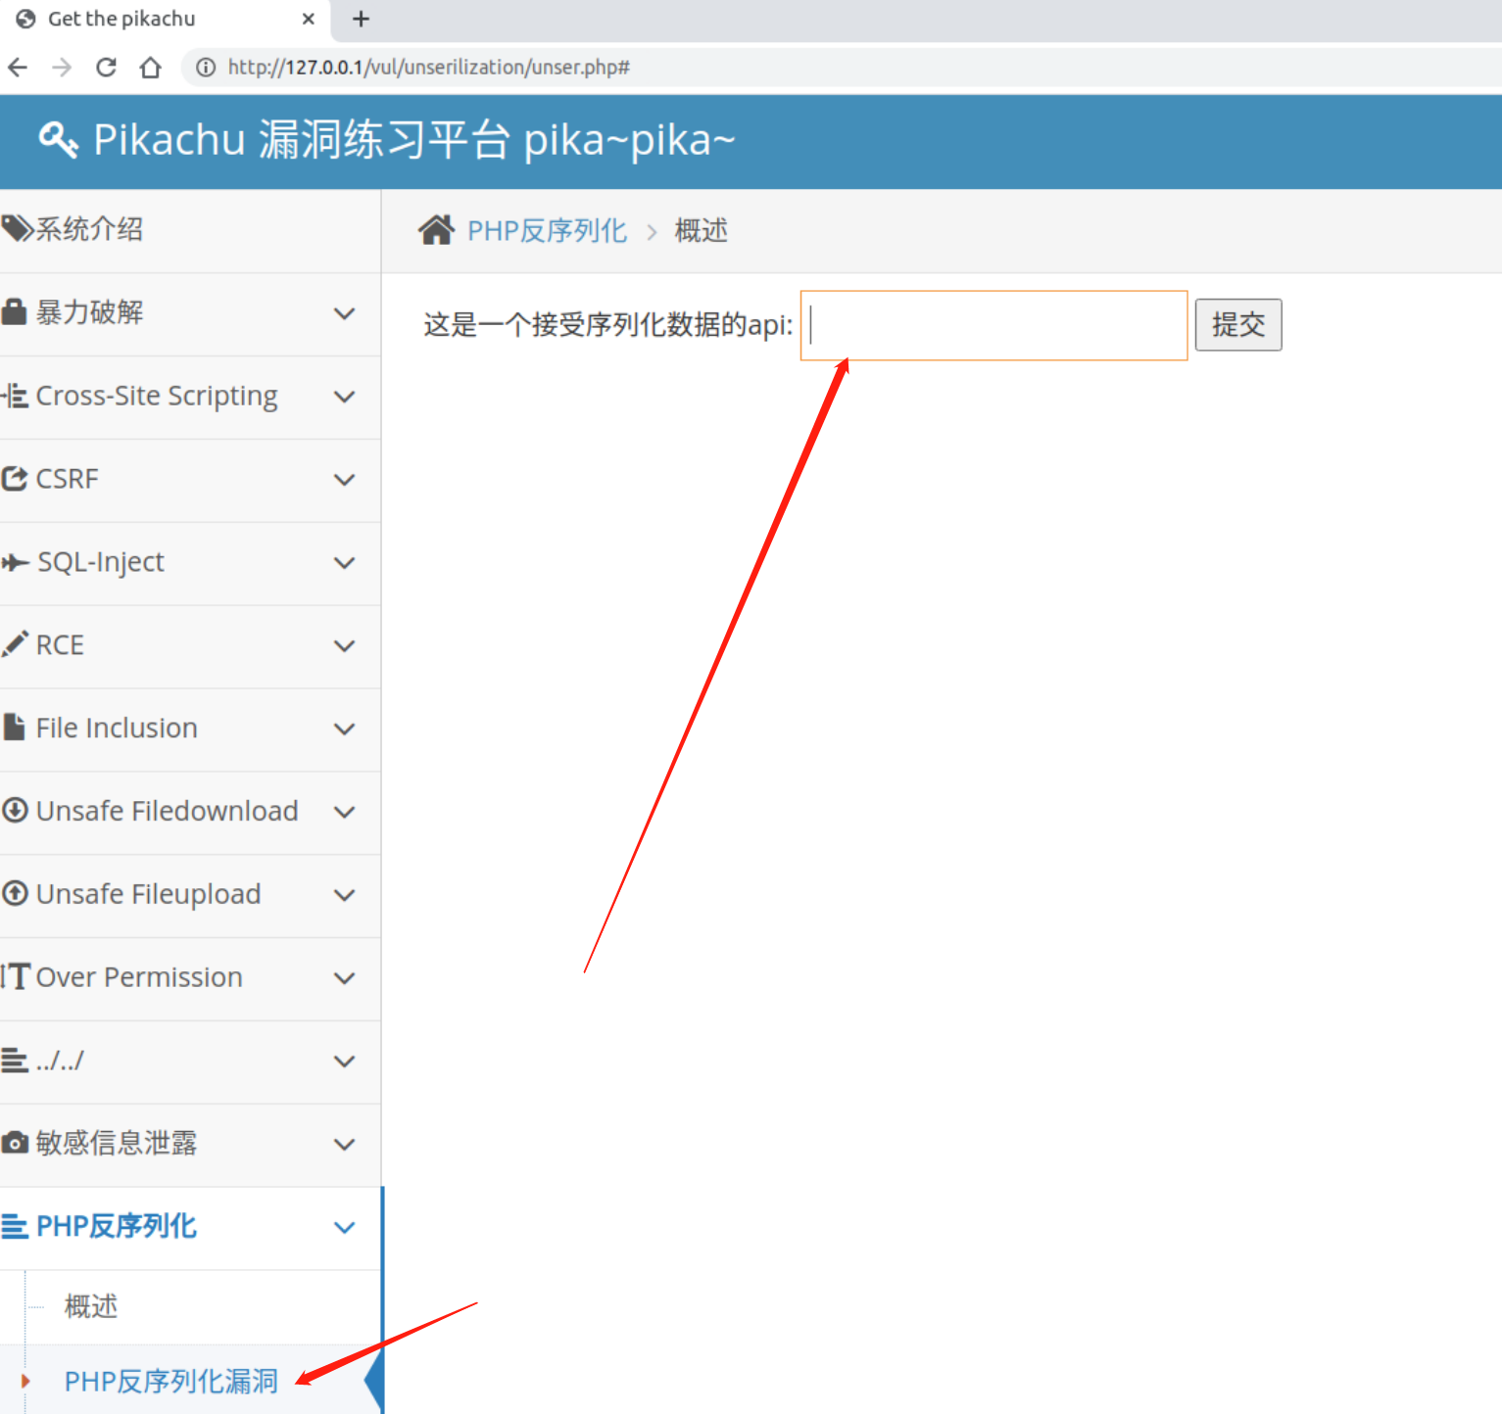The width and height of the screenshot is (1502, 1414).
Task: Click the globe favicon on the tab
Action: (26, 19)
